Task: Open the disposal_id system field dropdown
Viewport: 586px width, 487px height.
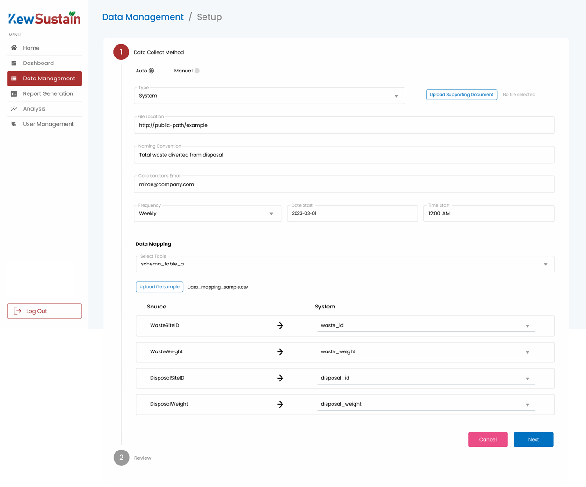Action: [426, 378]
